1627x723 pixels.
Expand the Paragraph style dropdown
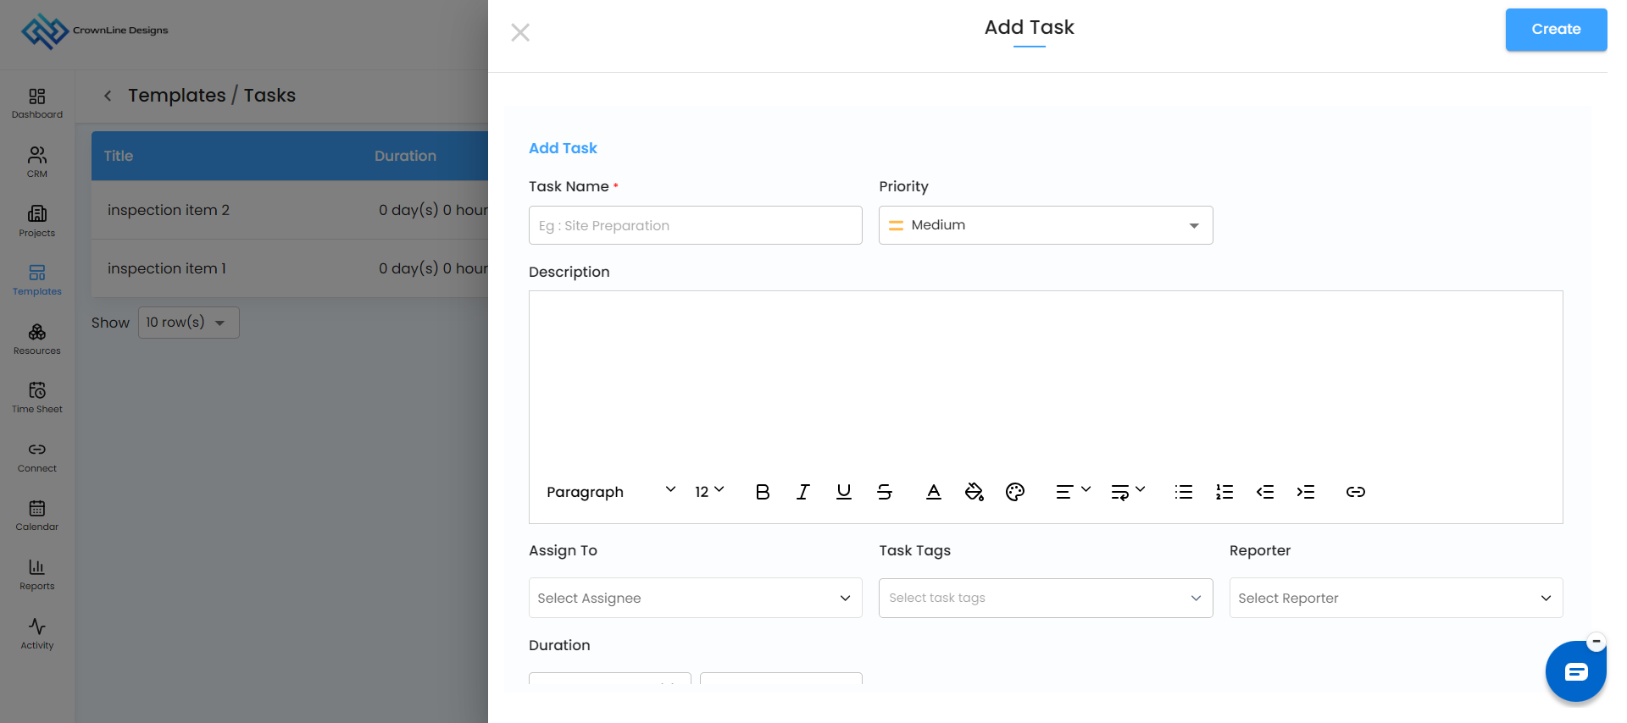pyautogui.click(x=611, y=492)
